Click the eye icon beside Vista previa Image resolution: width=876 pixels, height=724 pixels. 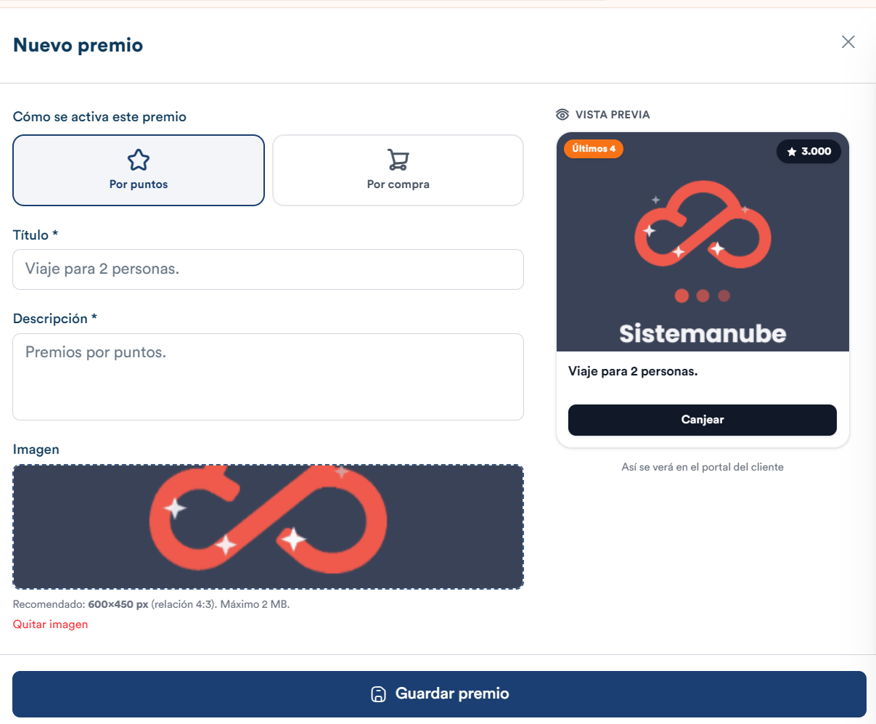[x=562, y=115]
